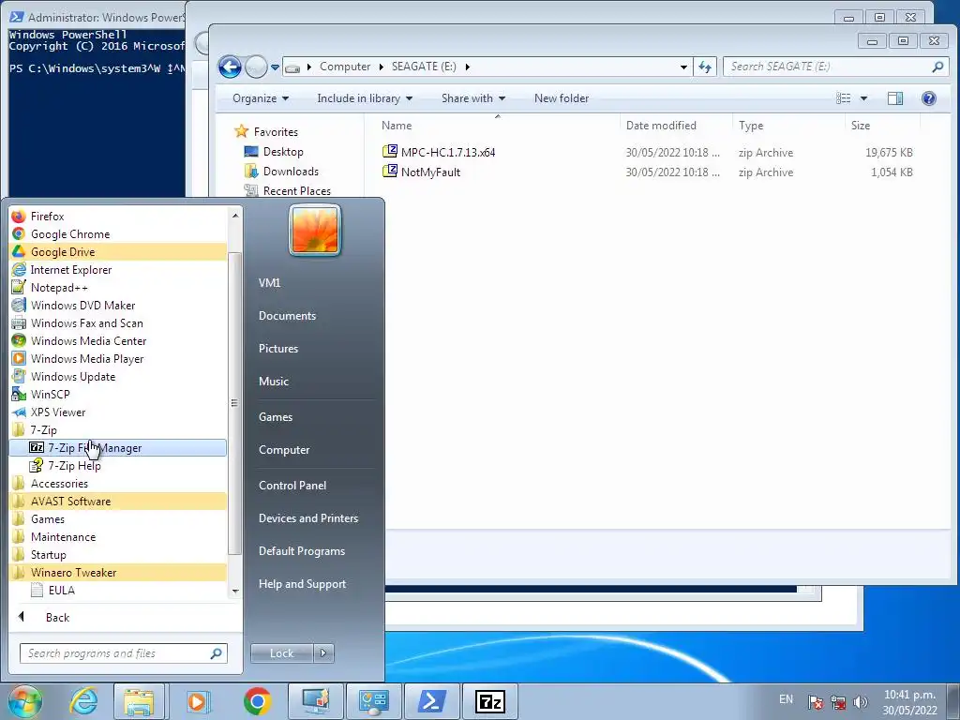Open Control Panel from Start menu
Image resolution: width=960 pixels, height=720 pixels.
point(292,486)
